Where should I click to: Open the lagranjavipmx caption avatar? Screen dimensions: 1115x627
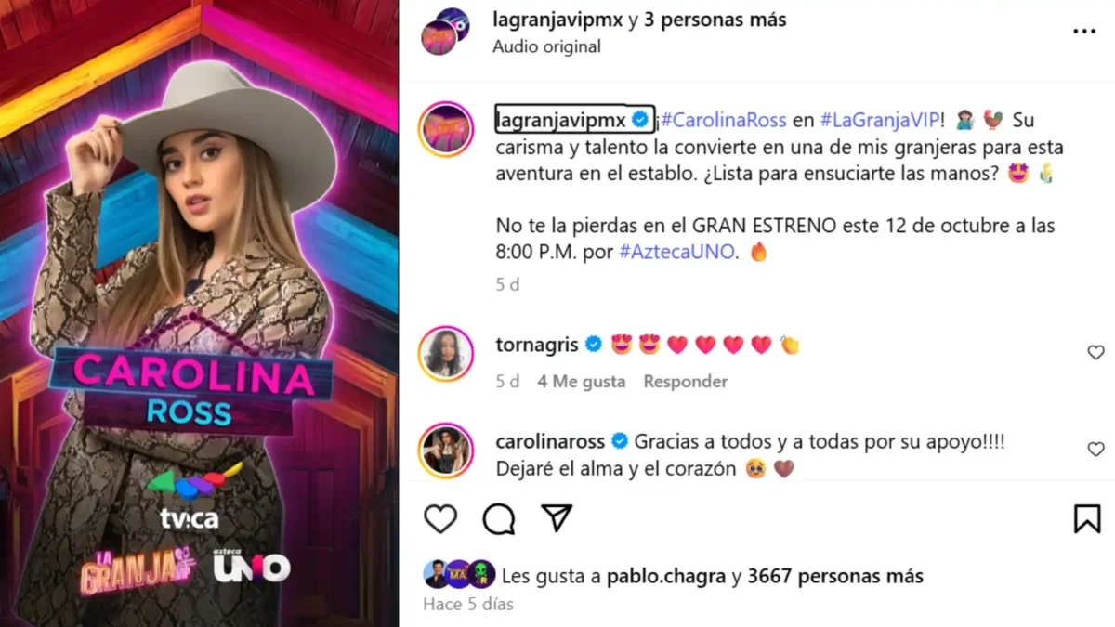coord(446,129)
